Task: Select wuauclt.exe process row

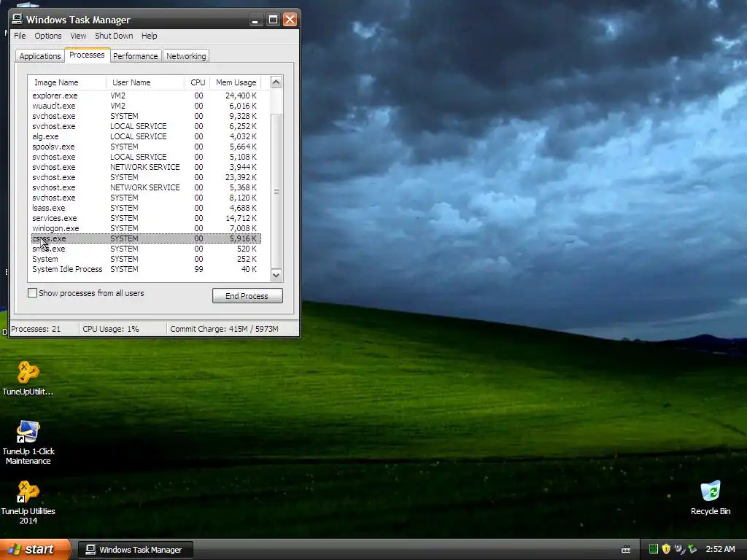Action: (146, 106)
